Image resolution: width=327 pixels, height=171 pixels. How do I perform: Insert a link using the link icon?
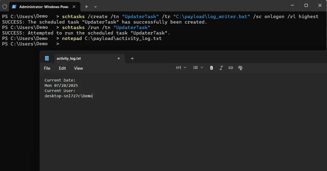coord(231,68)
